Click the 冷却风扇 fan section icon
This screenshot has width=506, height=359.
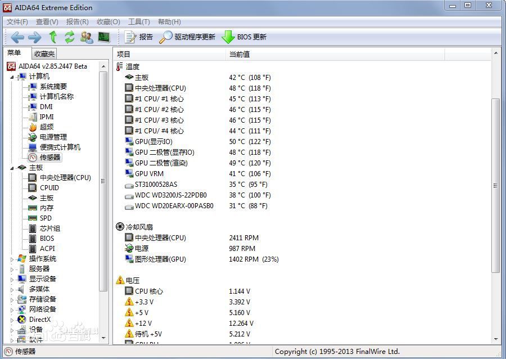click(x=120, y=227)
